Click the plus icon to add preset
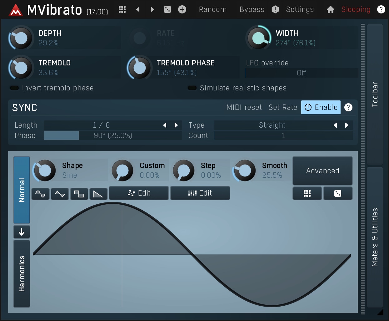This screenshot has width=389, height=321. pos(182,9)
